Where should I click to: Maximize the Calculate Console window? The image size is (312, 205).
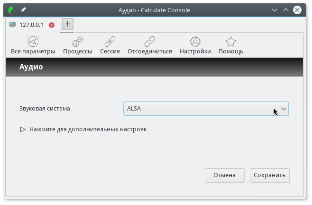(x=285, y=10)
